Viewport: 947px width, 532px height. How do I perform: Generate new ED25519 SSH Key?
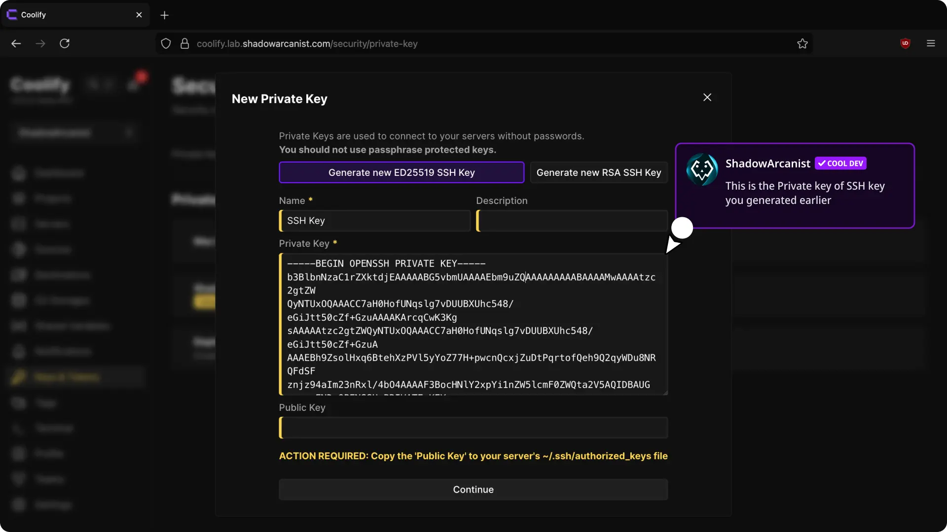point(401,172)
